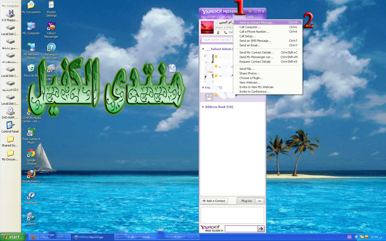Image resolution: width=386 pixels, height=241 pixels.
Task: Collapse the Yahoo! Admin contact group
Action: 203,49
